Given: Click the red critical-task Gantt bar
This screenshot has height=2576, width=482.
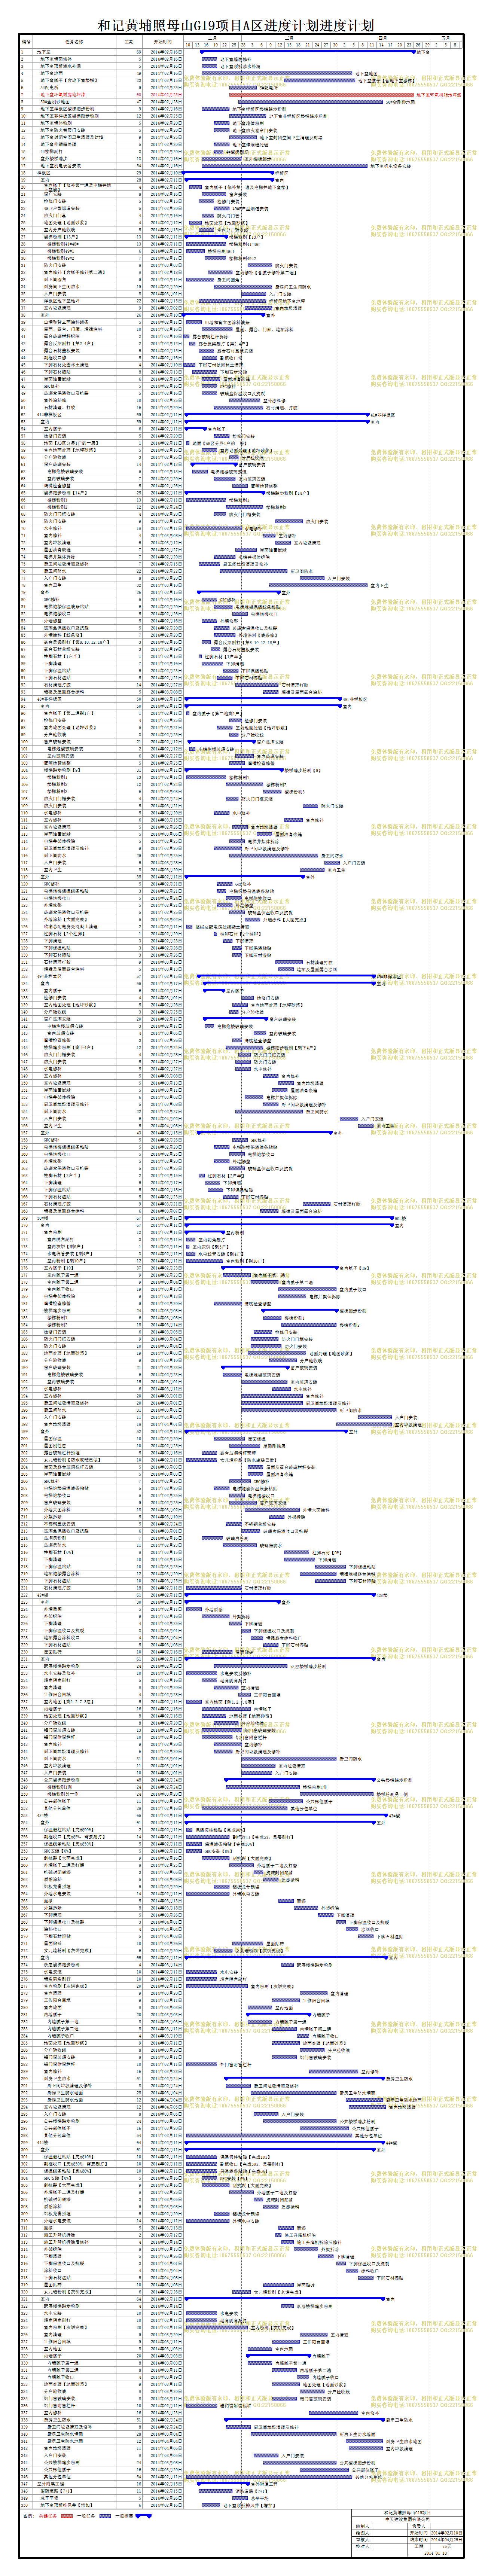Looking at the screenshot, I should [321, 95].
